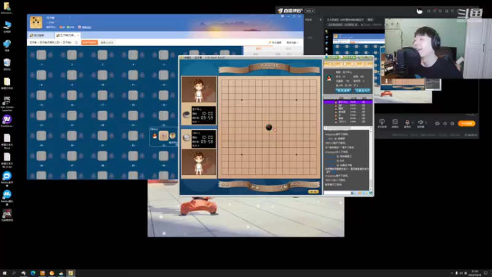
Task: Toggle the speaker in streaming controls
Action: (421, 122)
